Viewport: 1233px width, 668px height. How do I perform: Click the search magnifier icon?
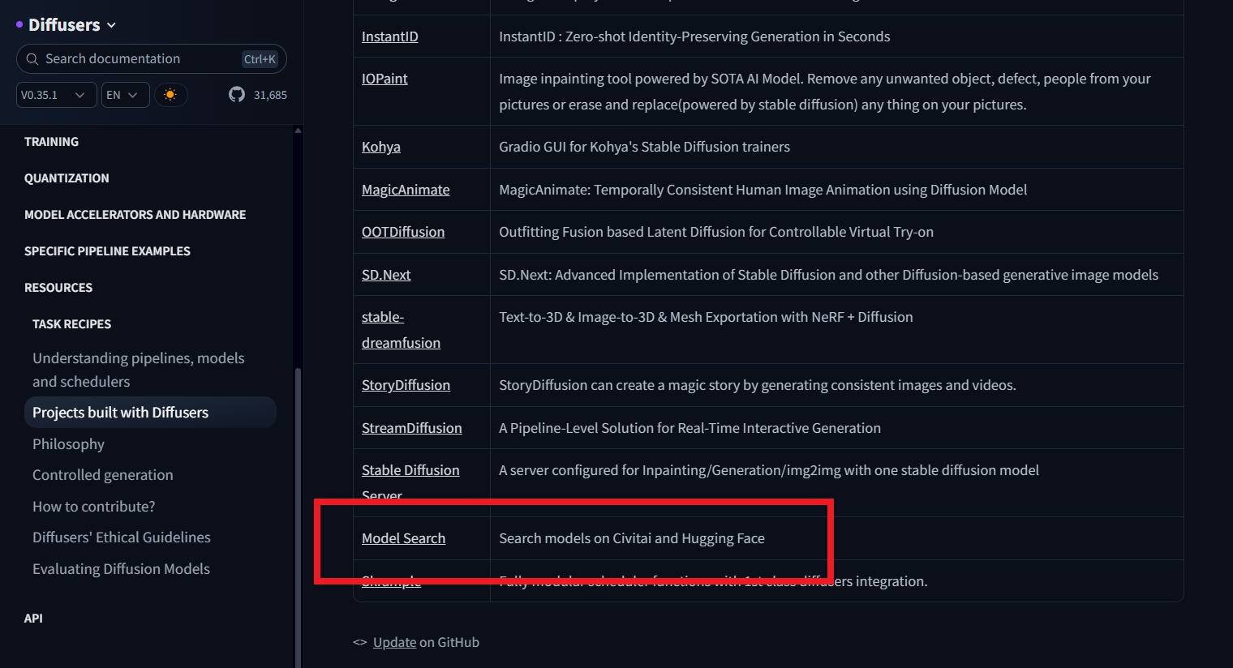click(32, 59)
